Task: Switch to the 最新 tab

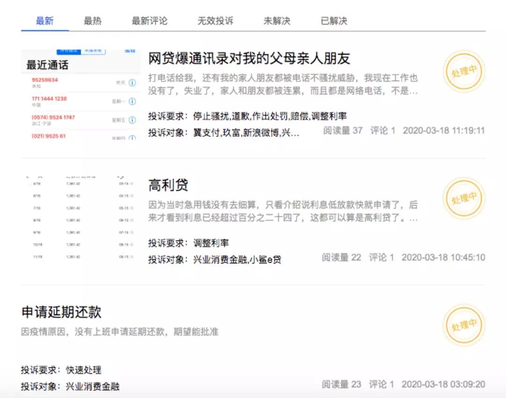Action: (45, 21)
